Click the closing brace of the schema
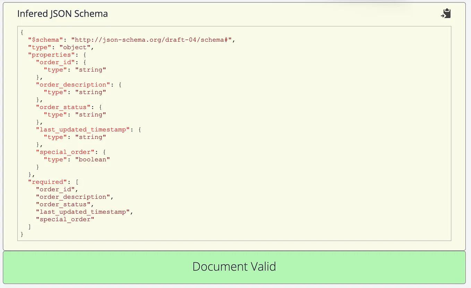Screen dimensions: 471x288 coord(22,234)
